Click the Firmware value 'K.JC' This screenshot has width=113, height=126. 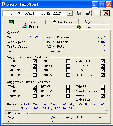click(101, 37)
